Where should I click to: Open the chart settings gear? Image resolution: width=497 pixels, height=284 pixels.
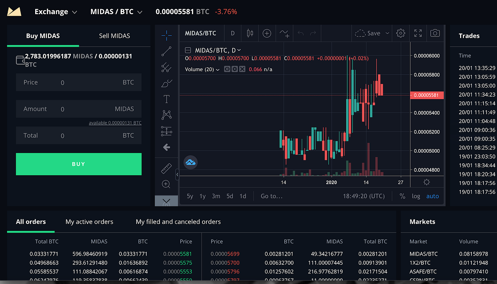click(400, 33)
